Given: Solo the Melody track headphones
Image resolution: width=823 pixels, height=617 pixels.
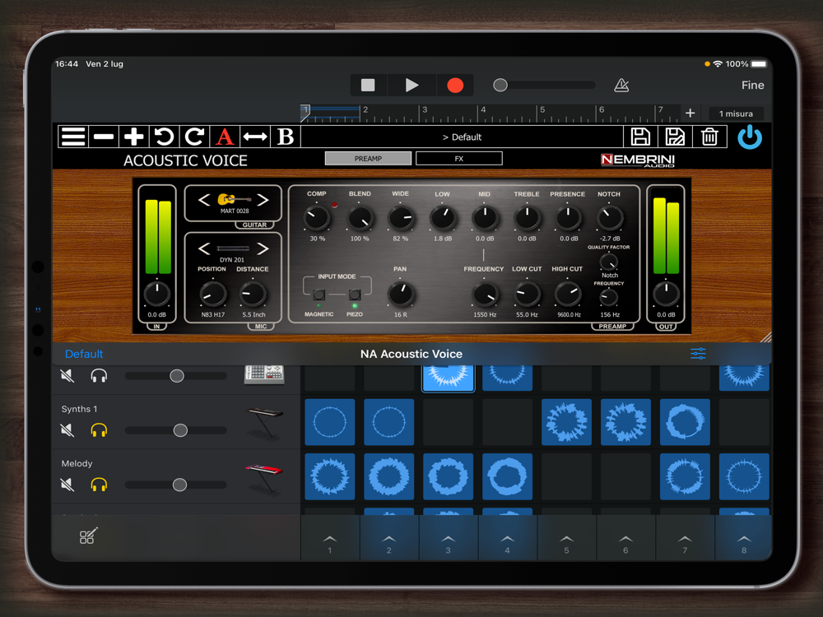Looking at the screenshot, I should pos(99,485).
